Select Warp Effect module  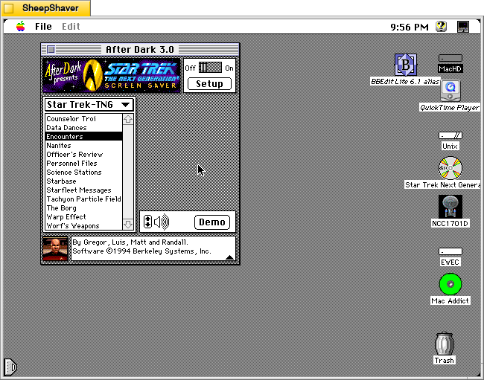coord(83,217)
